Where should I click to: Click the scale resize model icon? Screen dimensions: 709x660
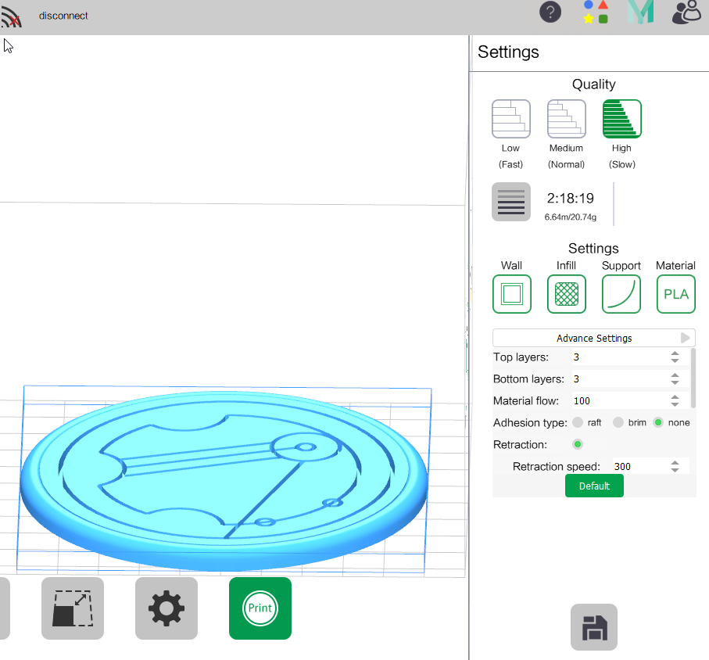tap(73, 608)
